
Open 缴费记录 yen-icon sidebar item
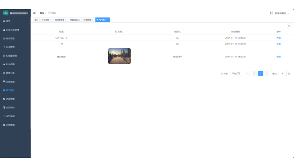pyautogui.click(x=15, y=73)
